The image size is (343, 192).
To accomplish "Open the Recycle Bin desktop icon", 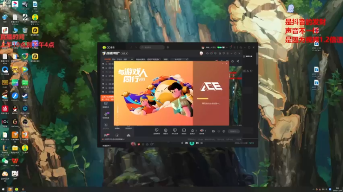I will pos(25,31).
